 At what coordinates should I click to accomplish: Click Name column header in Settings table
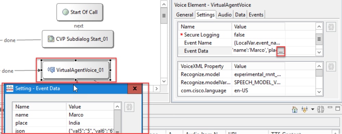(205, 27)
